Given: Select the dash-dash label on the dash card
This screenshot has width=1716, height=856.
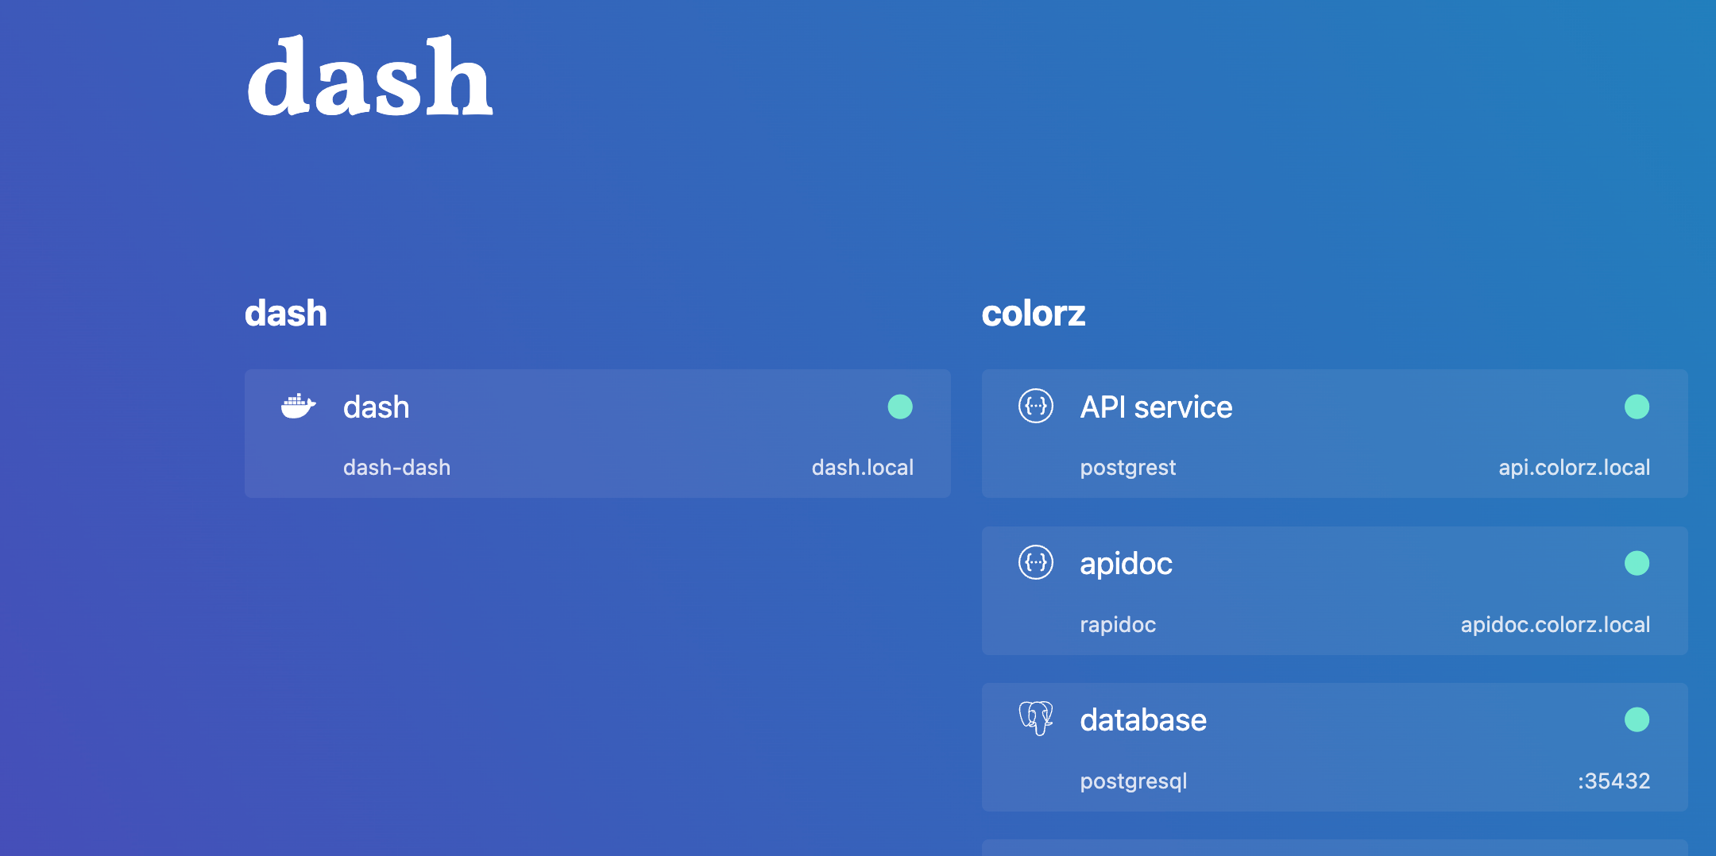Looking at the screenshot, I should point(397,467).
